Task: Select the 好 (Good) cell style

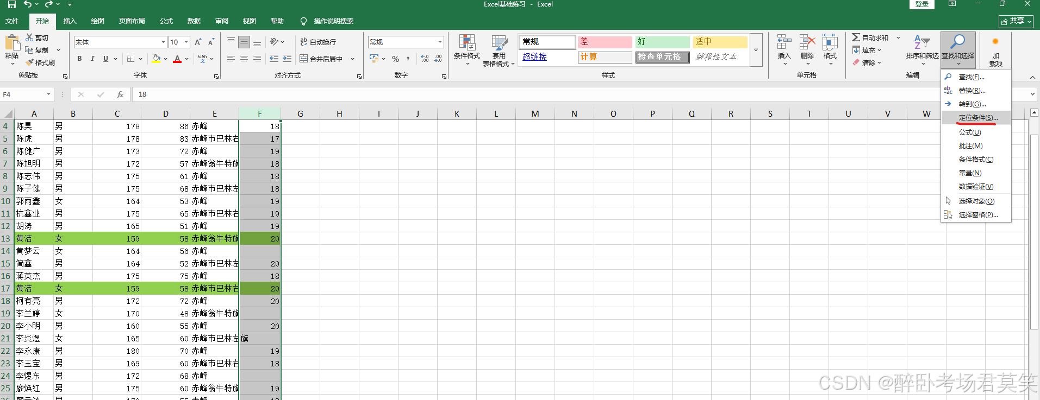Action: point(662,42)
